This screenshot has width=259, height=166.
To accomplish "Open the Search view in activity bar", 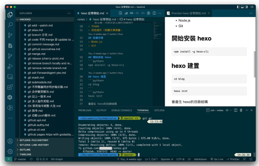I will (x=10, y=25).
